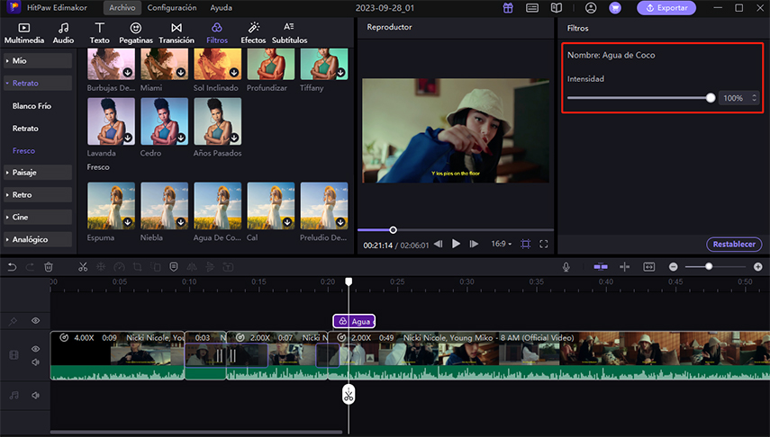Record voiceover with microphone icon
The image size is (770, 437).
[566, 267]
